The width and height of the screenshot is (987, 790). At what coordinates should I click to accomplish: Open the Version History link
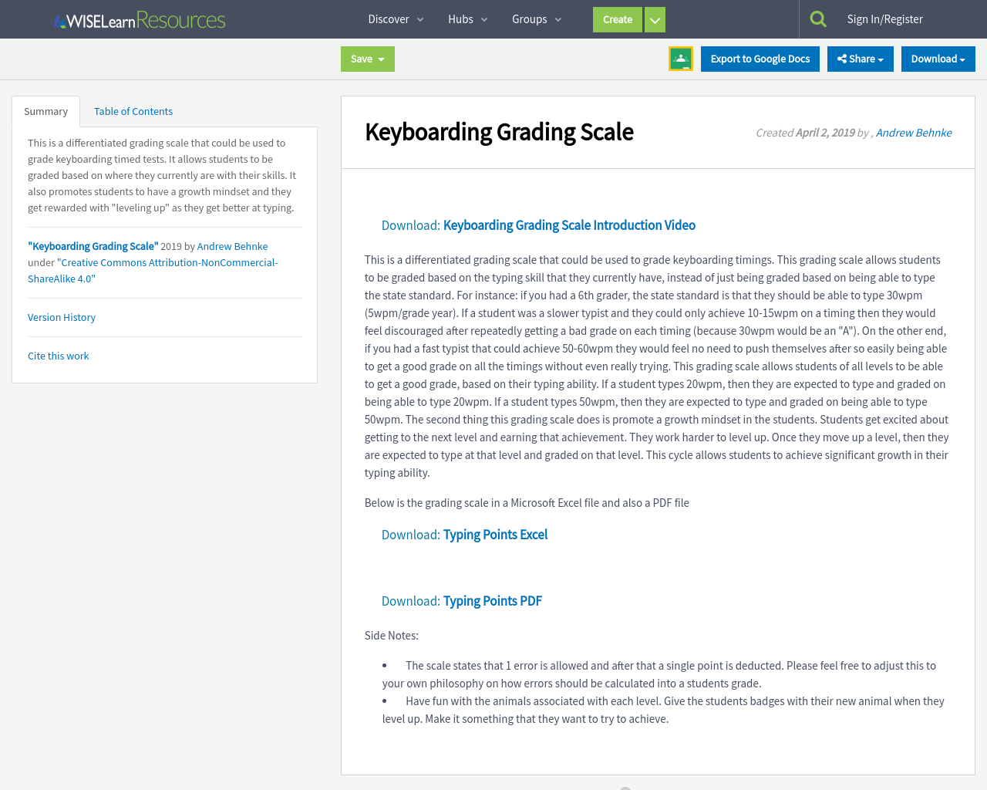coord(61,317)
